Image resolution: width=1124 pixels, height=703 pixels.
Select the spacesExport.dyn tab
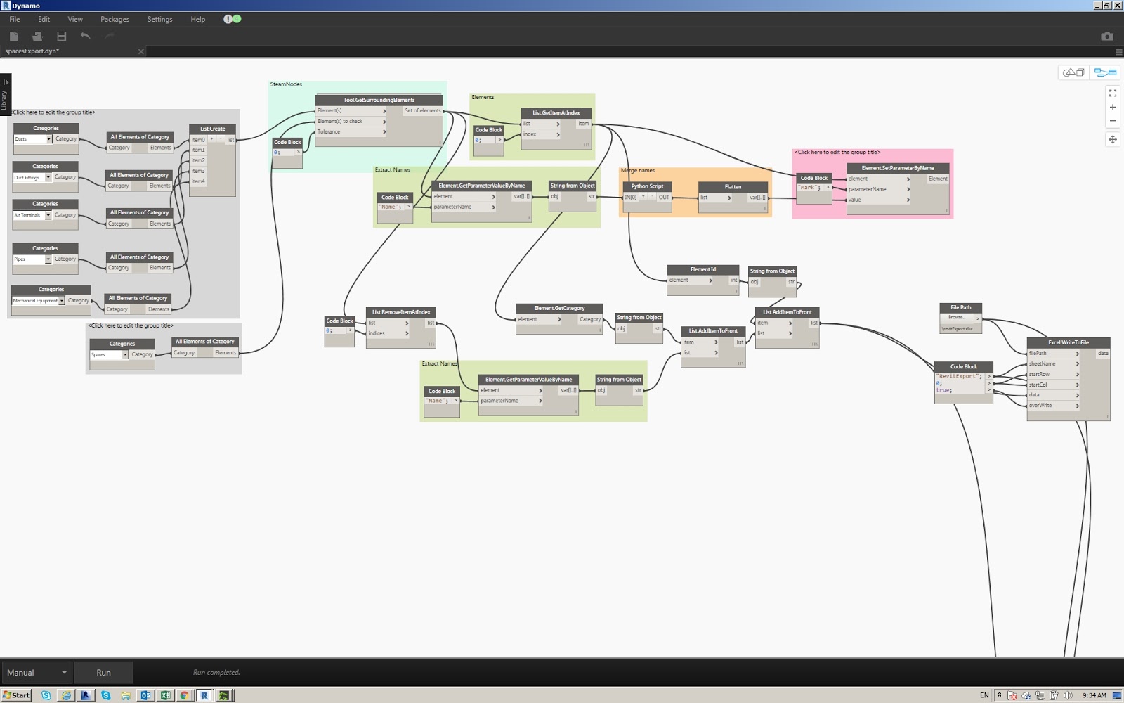click(32, 51)
